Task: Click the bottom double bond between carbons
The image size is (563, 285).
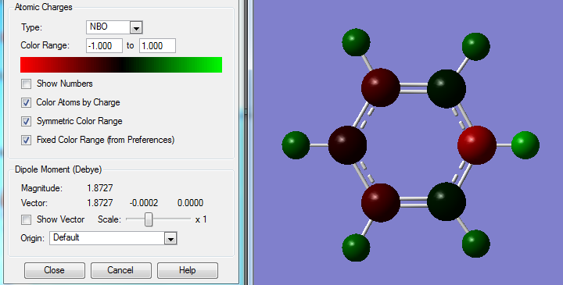Action: click(414, 202)
